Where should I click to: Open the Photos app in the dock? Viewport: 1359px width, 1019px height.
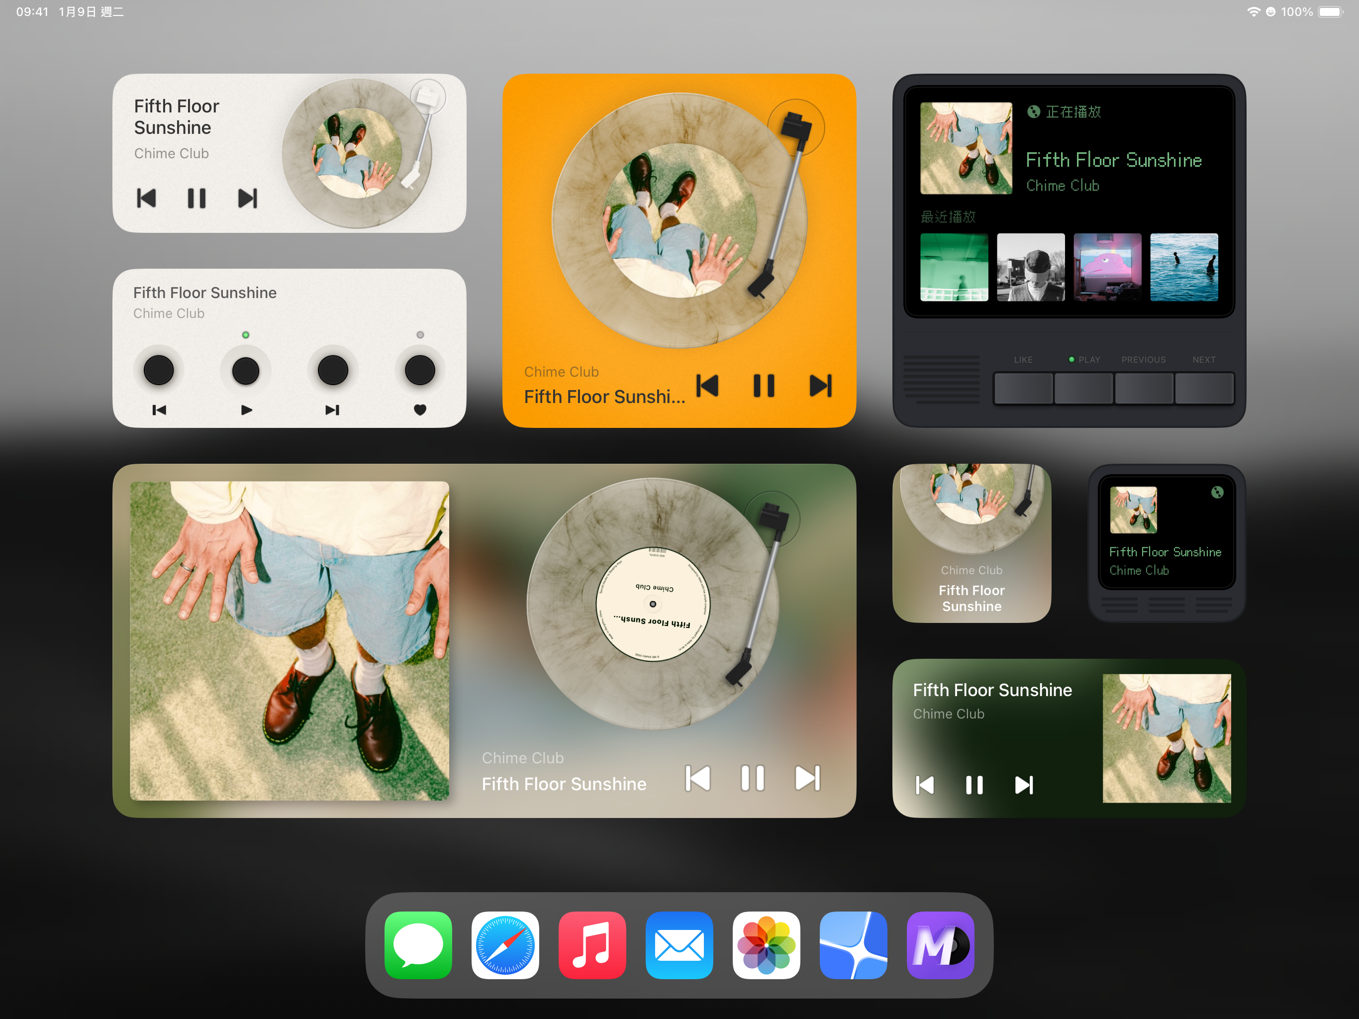766,945
